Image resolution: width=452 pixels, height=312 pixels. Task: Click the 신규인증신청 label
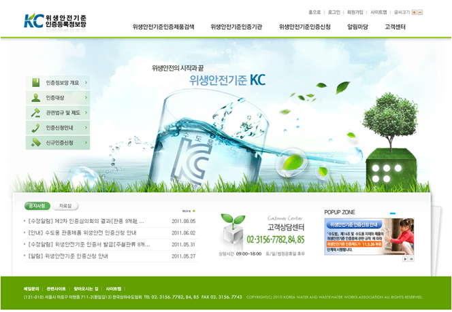60,143
